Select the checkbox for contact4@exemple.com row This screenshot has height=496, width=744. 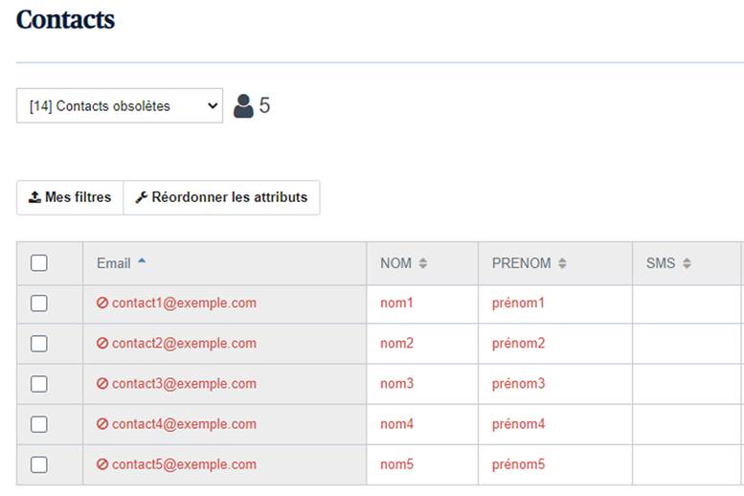point(39,424)
